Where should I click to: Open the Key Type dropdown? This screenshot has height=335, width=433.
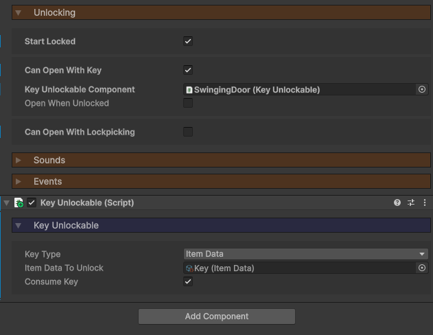[305, 254]
